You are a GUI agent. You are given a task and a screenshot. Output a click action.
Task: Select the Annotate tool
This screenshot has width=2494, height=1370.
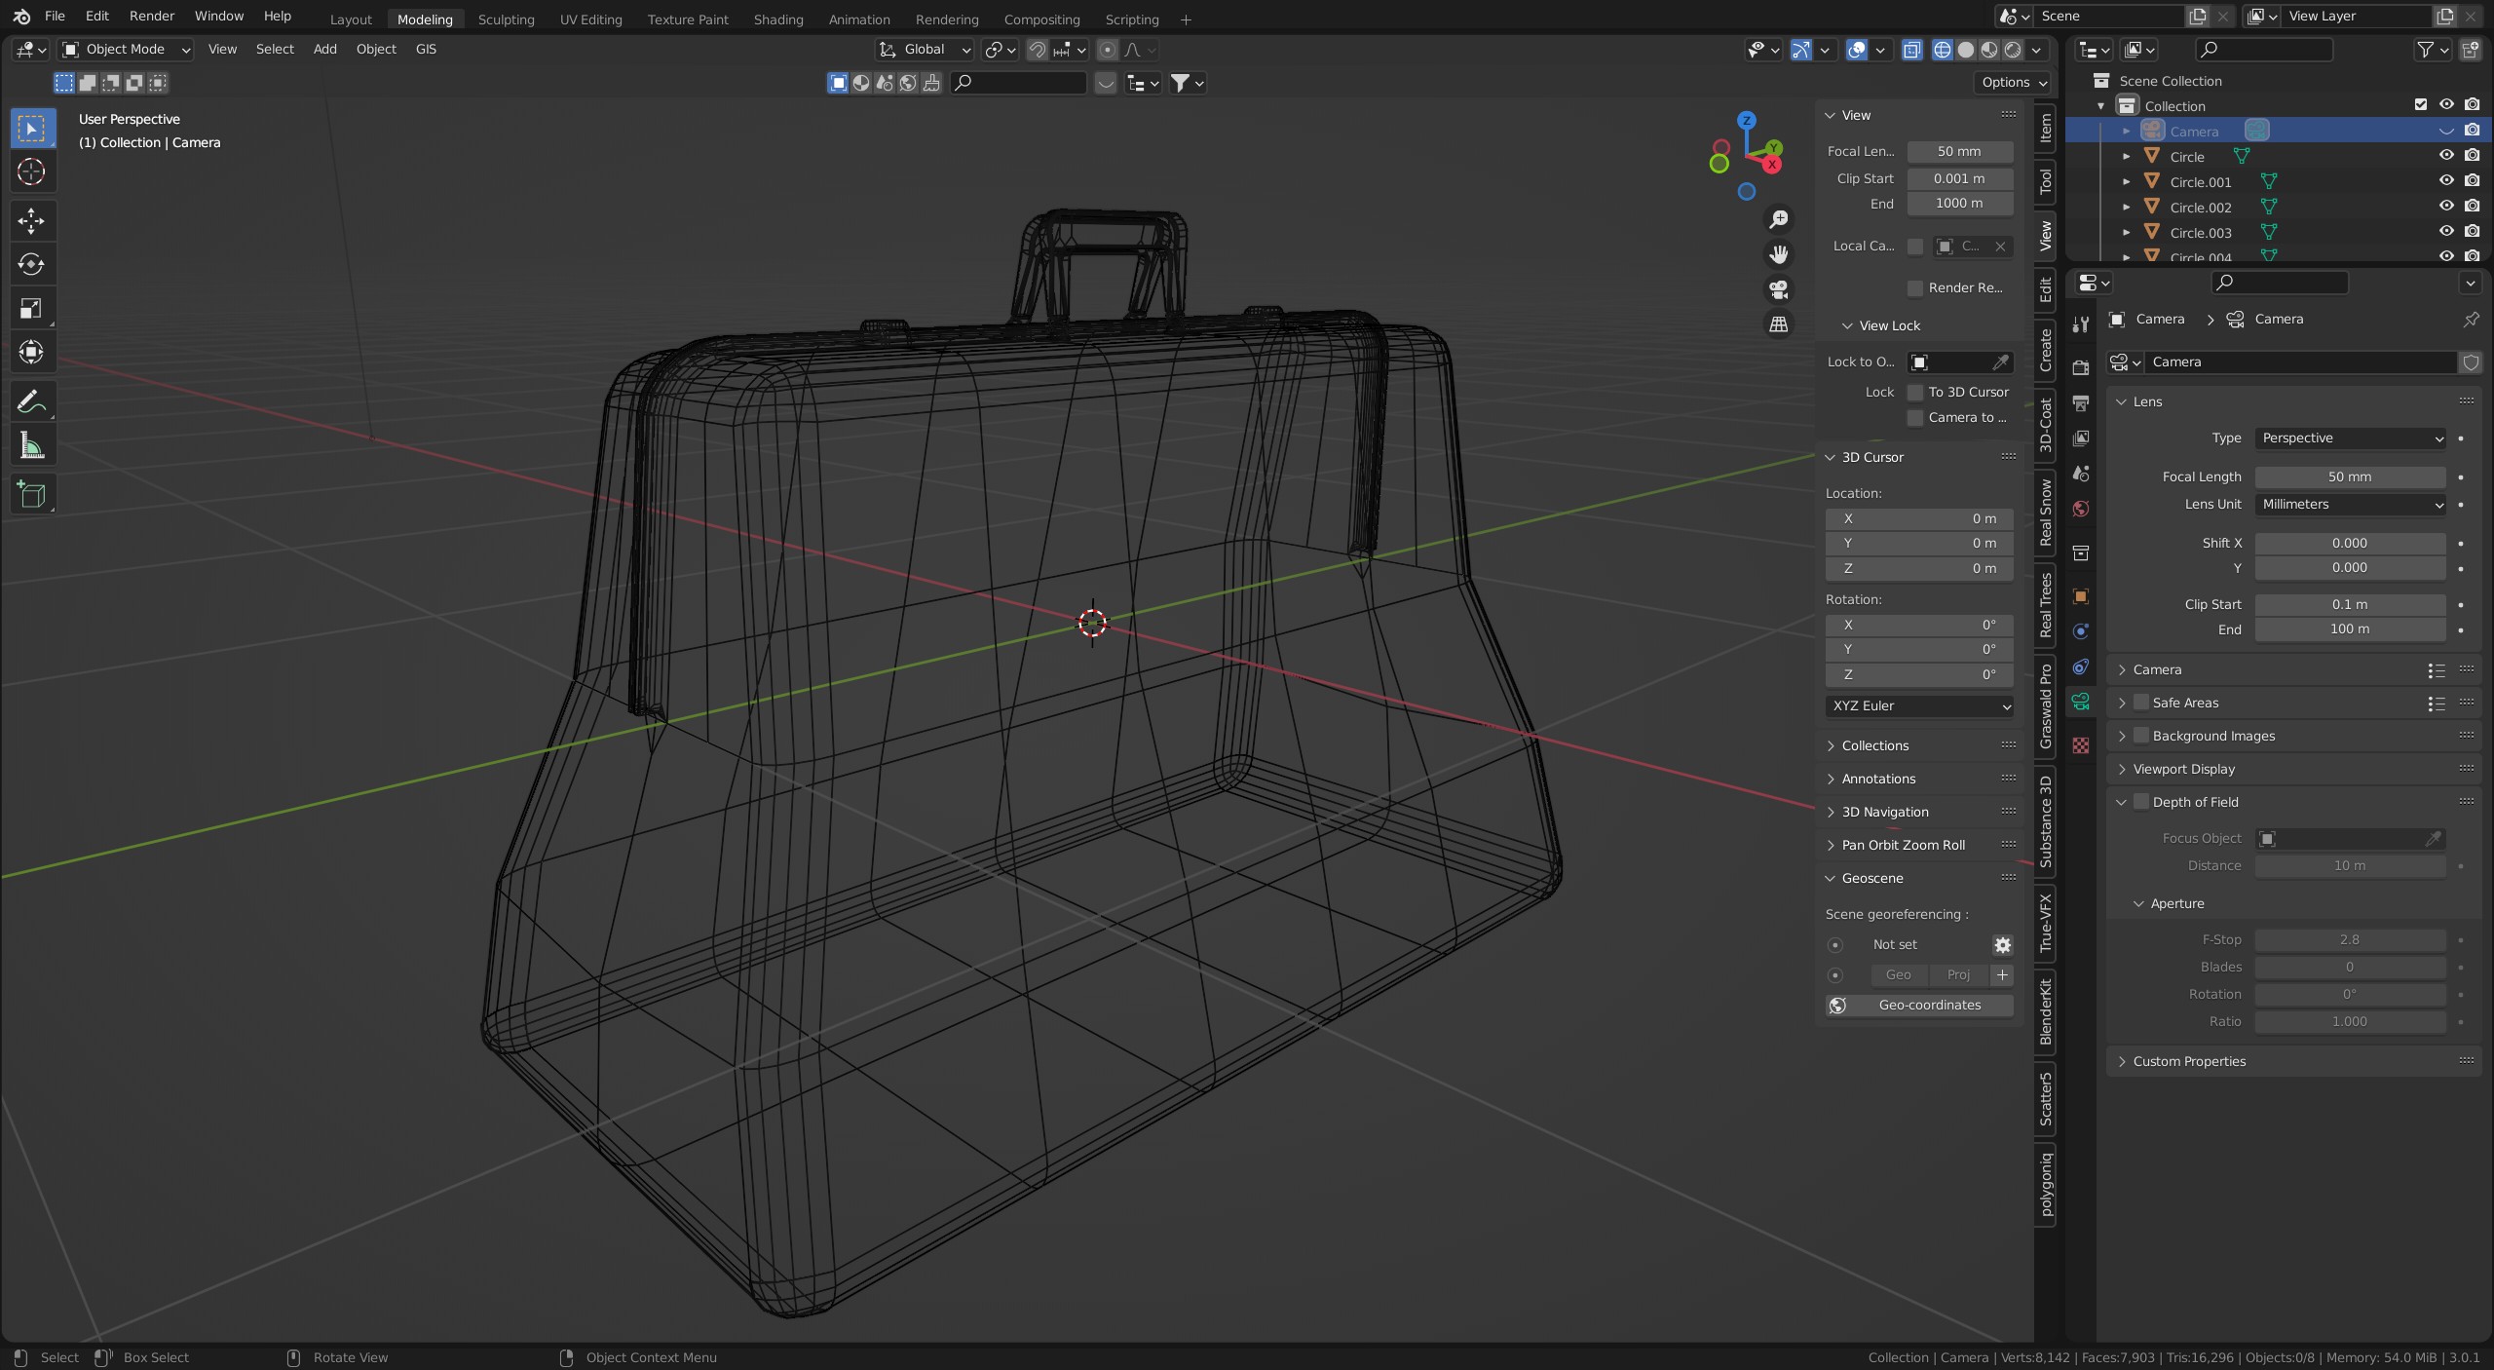point(31,401)
